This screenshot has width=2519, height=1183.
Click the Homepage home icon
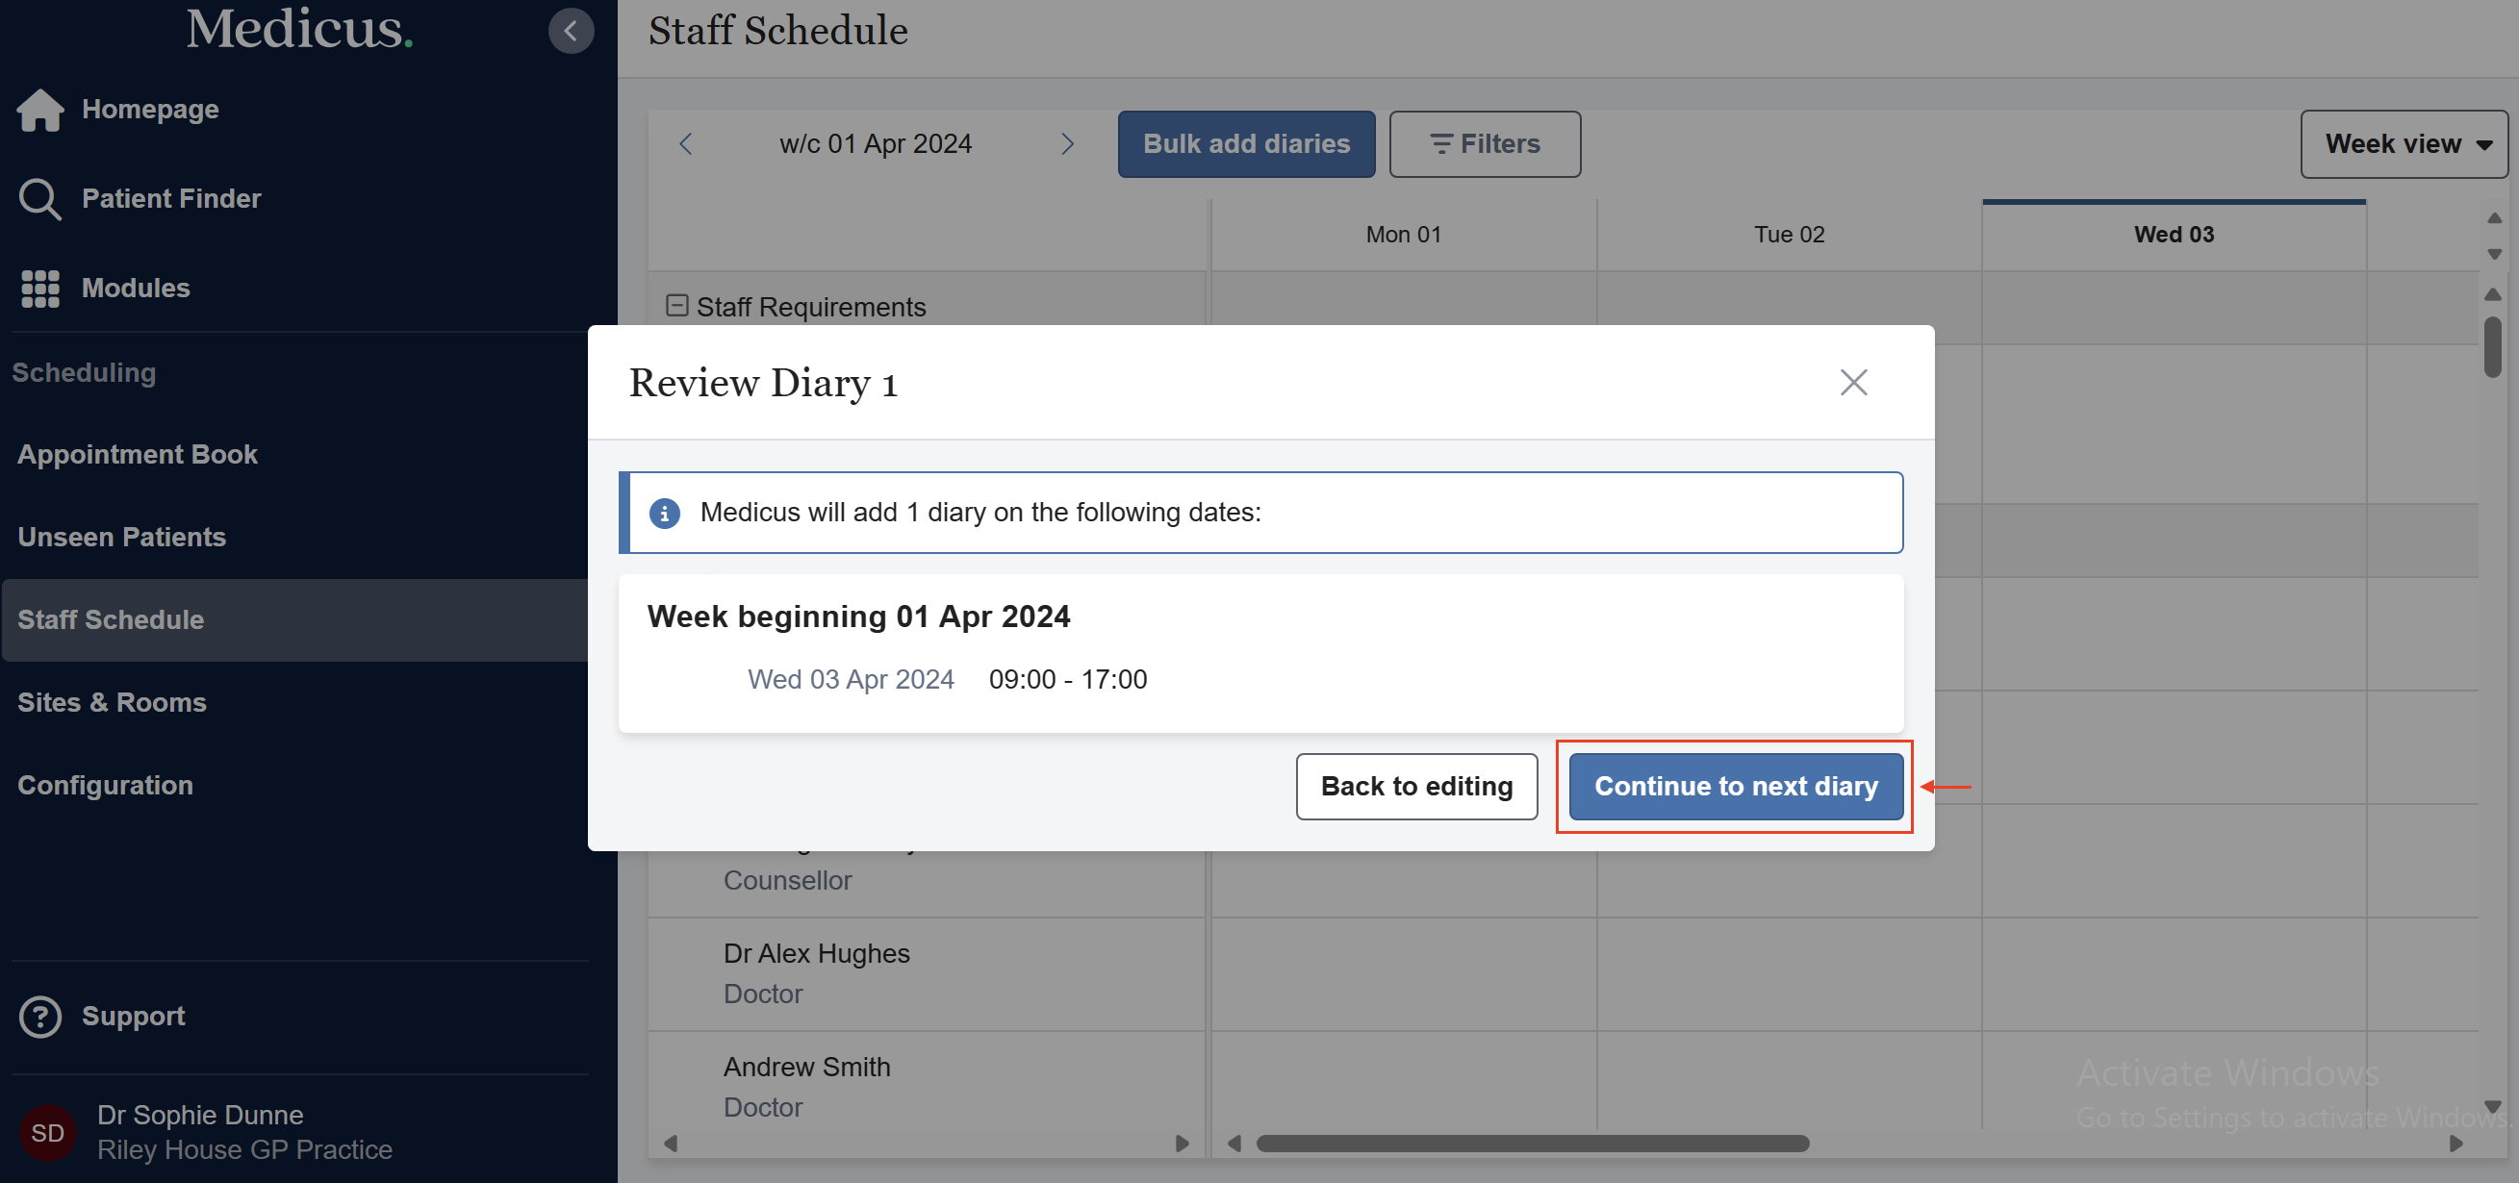(40, 109)
